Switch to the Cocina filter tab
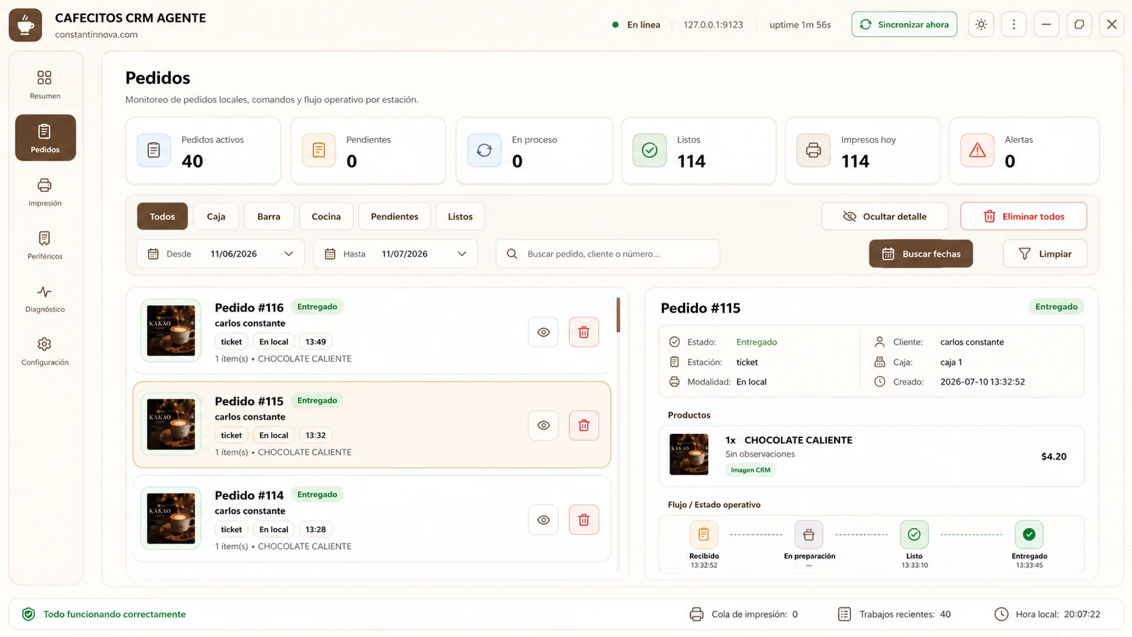 tap(326, 217)
